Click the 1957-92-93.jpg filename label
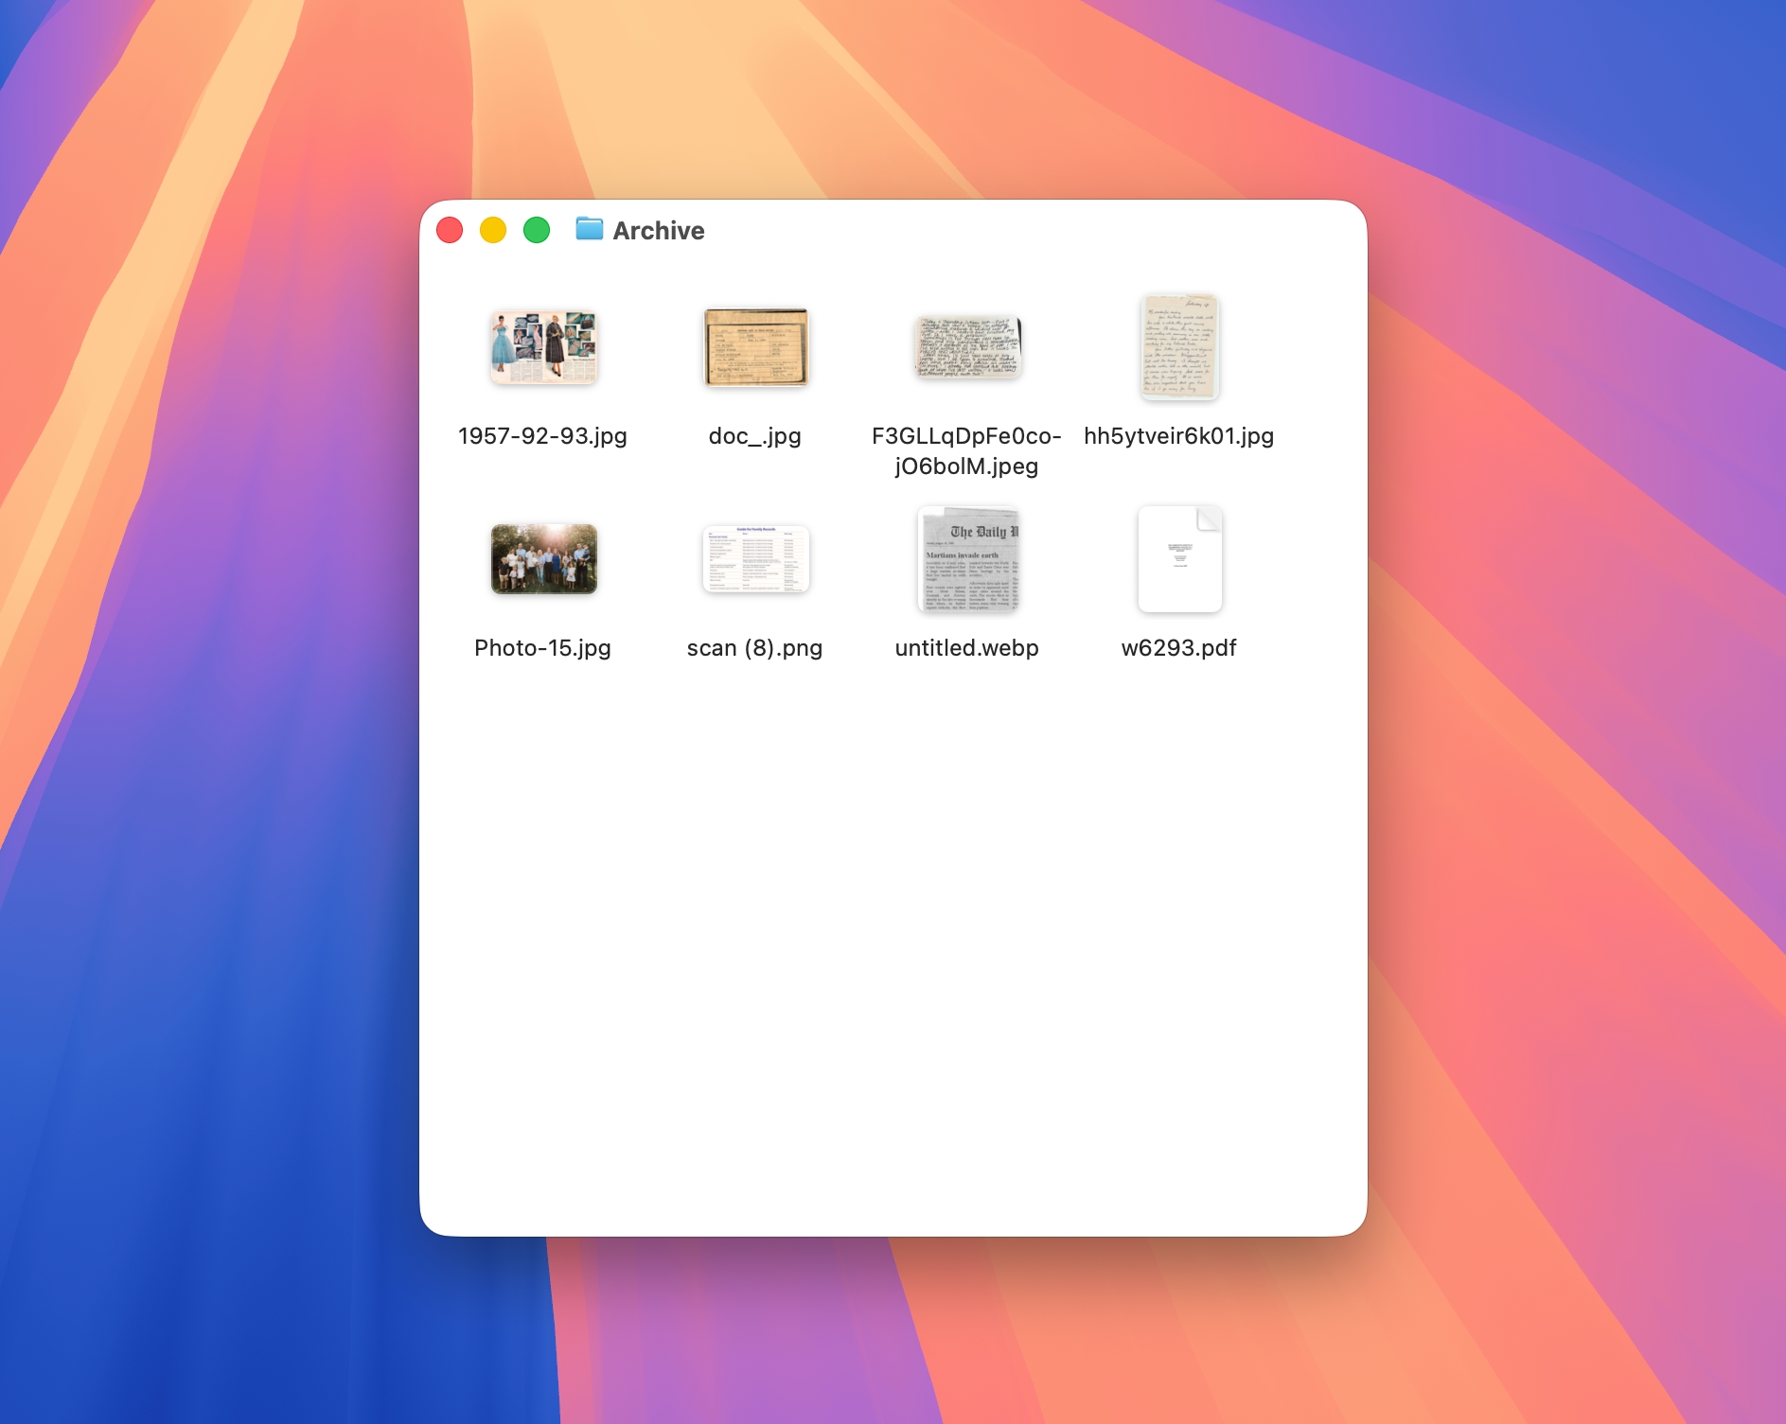Viewport: 1786px width, 1424px height. click(x=543, y=436)
